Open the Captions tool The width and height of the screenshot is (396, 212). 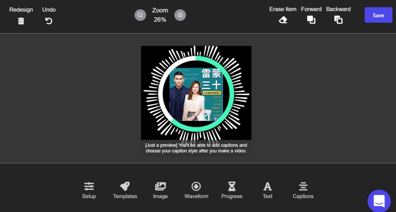303,190
